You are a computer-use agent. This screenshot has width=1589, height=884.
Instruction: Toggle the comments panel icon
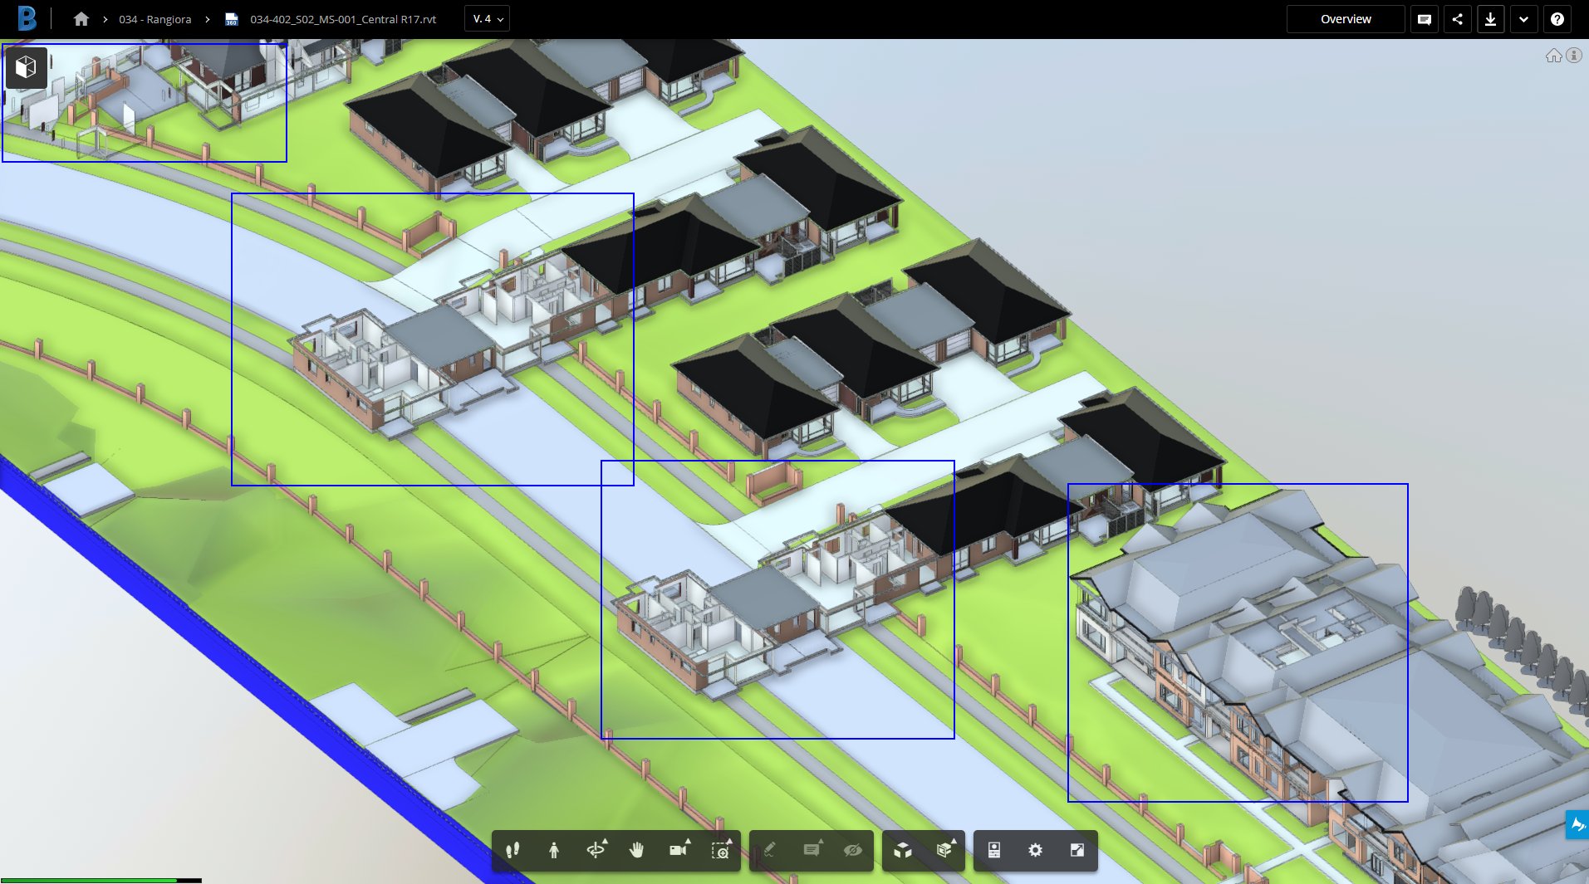(x=1424, y=18)
